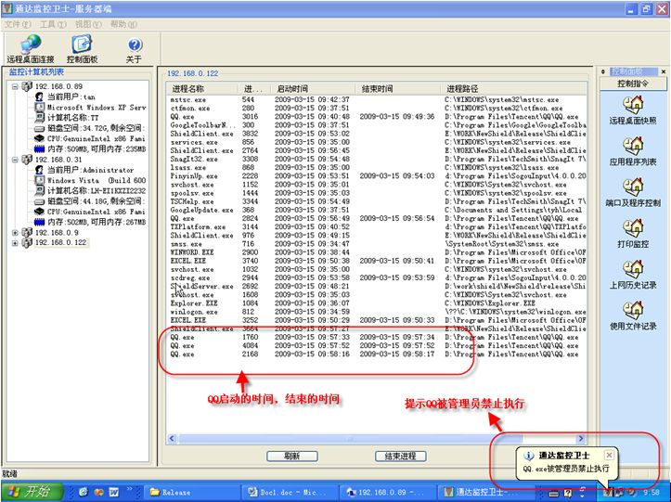Open the 视图 menu
Screen dimensions: 671x502
(88, 24)
